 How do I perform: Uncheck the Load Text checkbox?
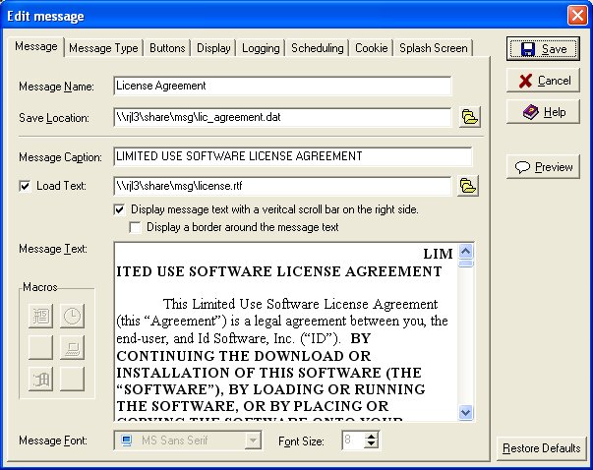click(25, 186)
